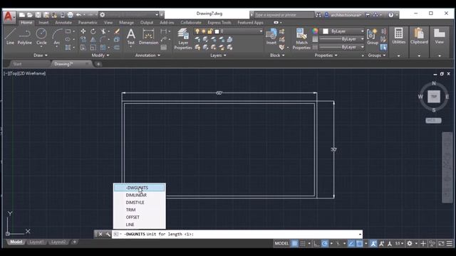Toggle annotation objects visibility in status bar
The height and width of the screenshot is (256, 456).
coord(373,243)
